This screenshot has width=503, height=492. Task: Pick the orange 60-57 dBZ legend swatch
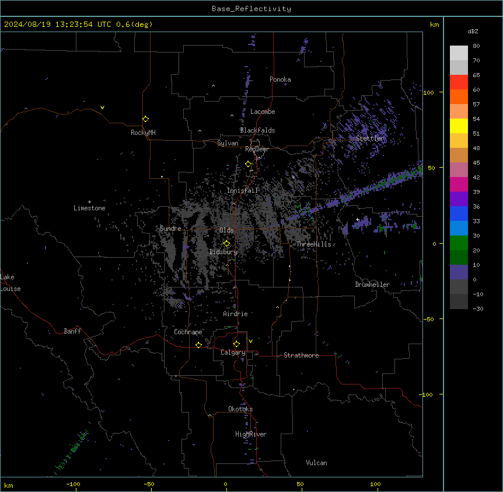coord(459,96)
